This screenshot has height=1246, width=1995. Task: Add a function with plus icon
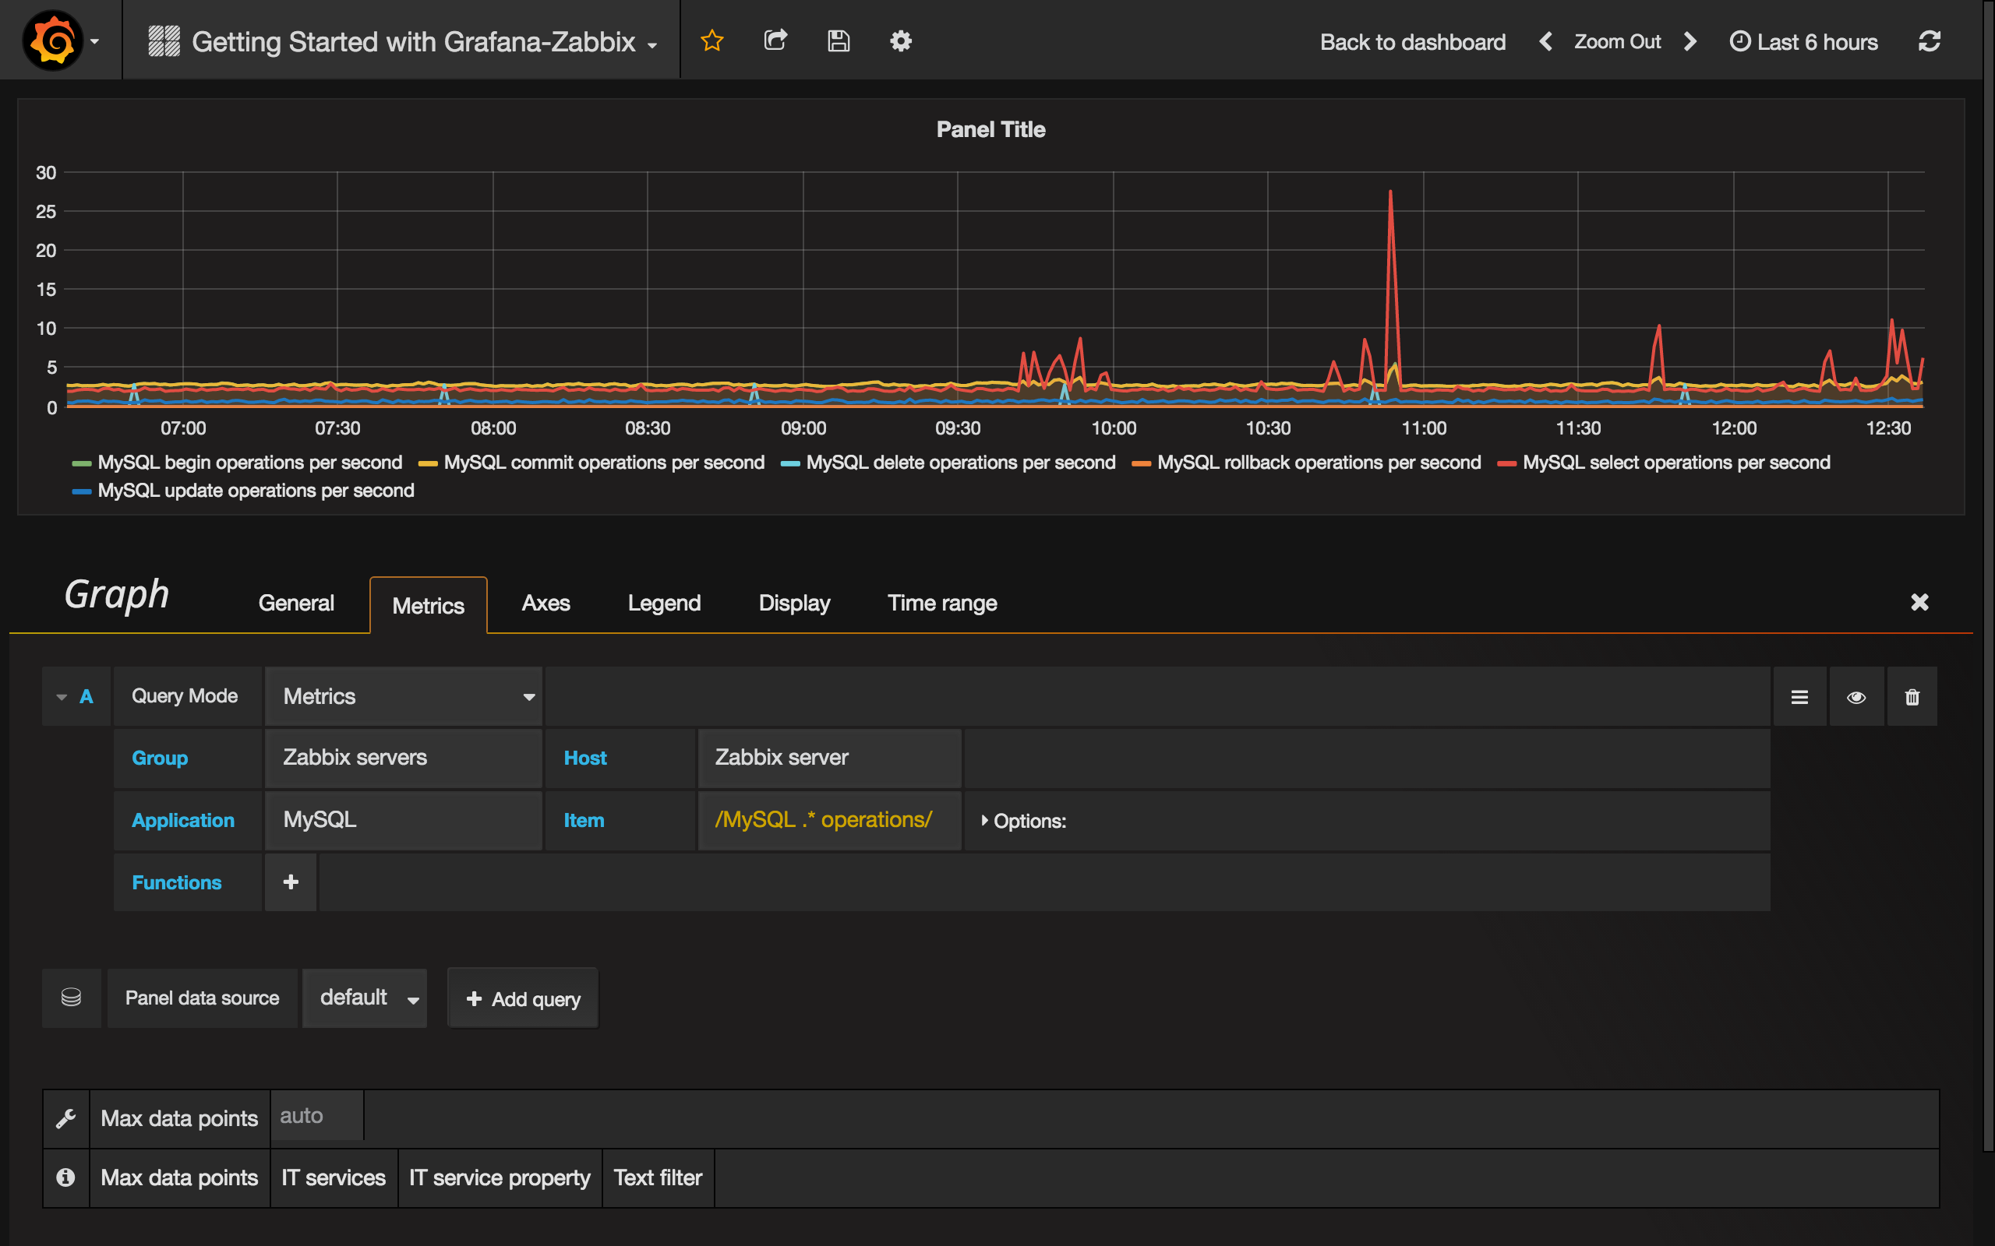pyautogui.click(x=290, y=882)
